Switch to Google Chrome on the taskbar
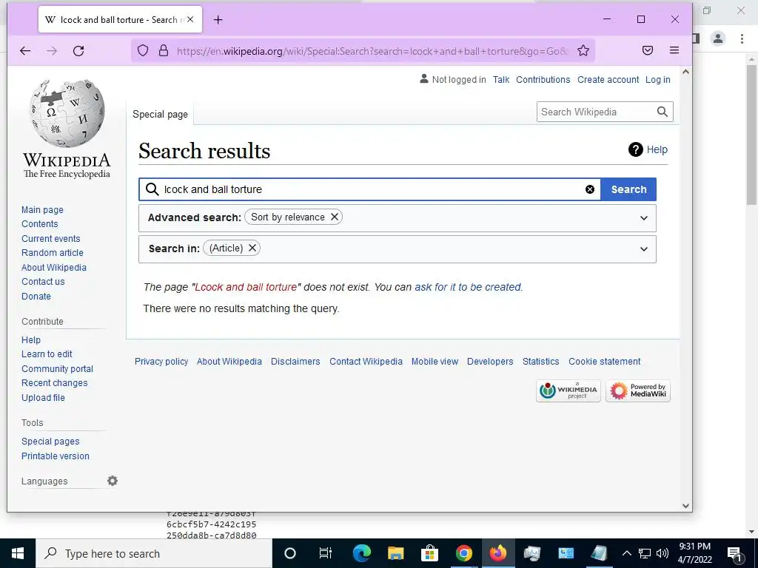This screenshot has width=758, height=568. click(463, 553)
